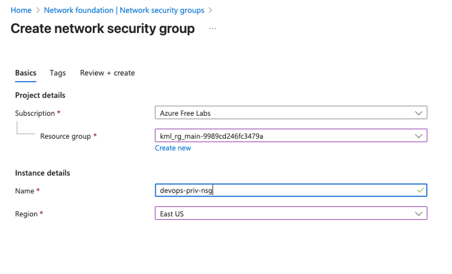Image resolution: width=452 pixels, height=274 pixels.
Task: Click the Subscription field label
Action: [35, 113]
